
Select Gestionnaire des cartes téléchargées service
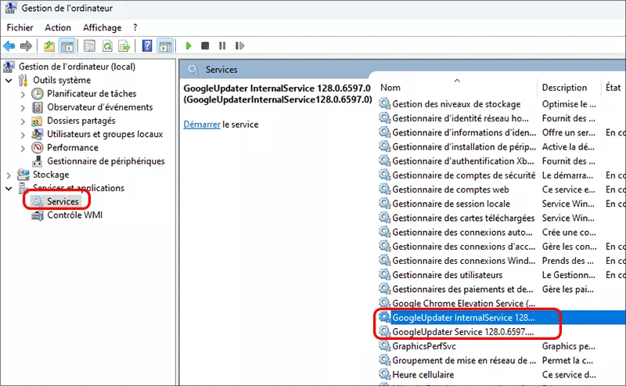(463, 218)
